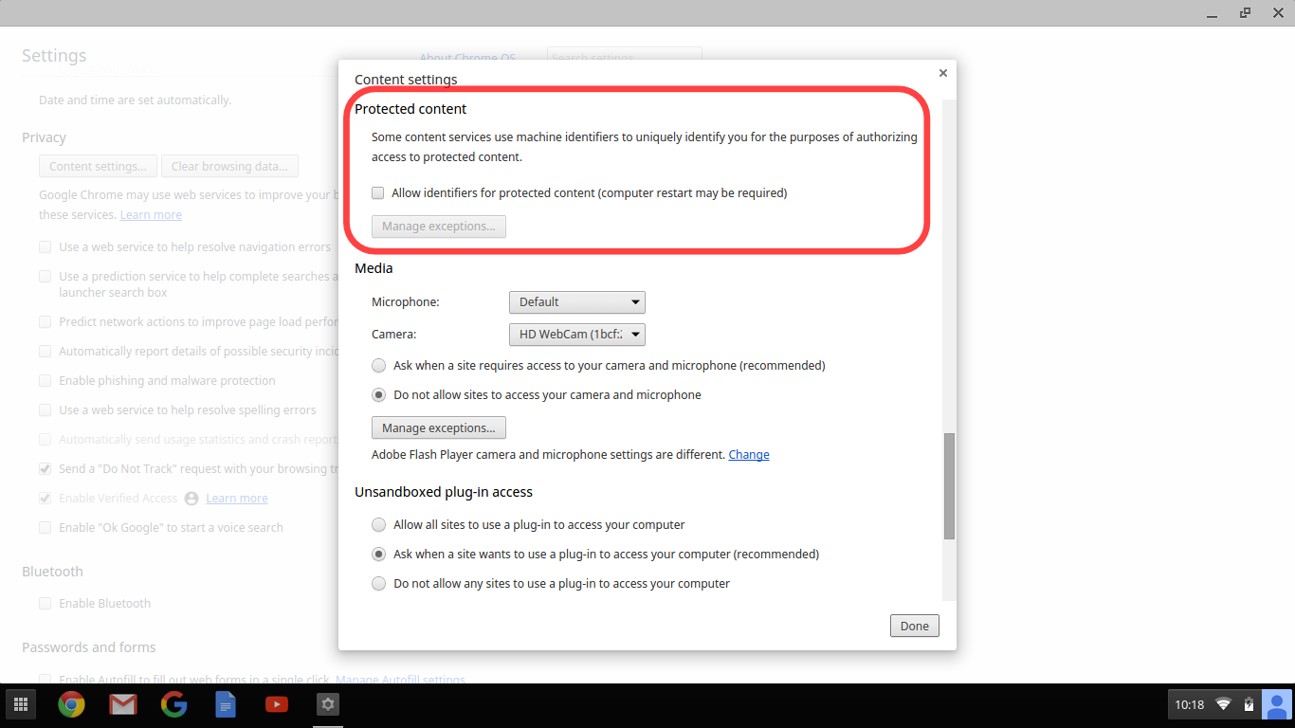
Task: Open YouTube from the shelf
Action: [276, 704]
